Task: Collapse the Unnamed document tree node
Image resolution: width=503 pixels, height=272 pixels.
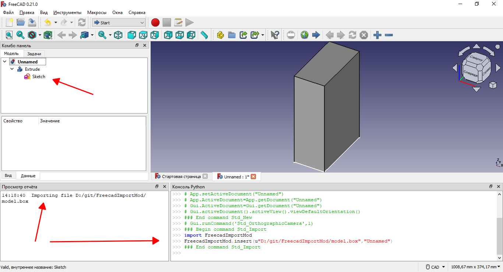Action: (x=5, y=62)
